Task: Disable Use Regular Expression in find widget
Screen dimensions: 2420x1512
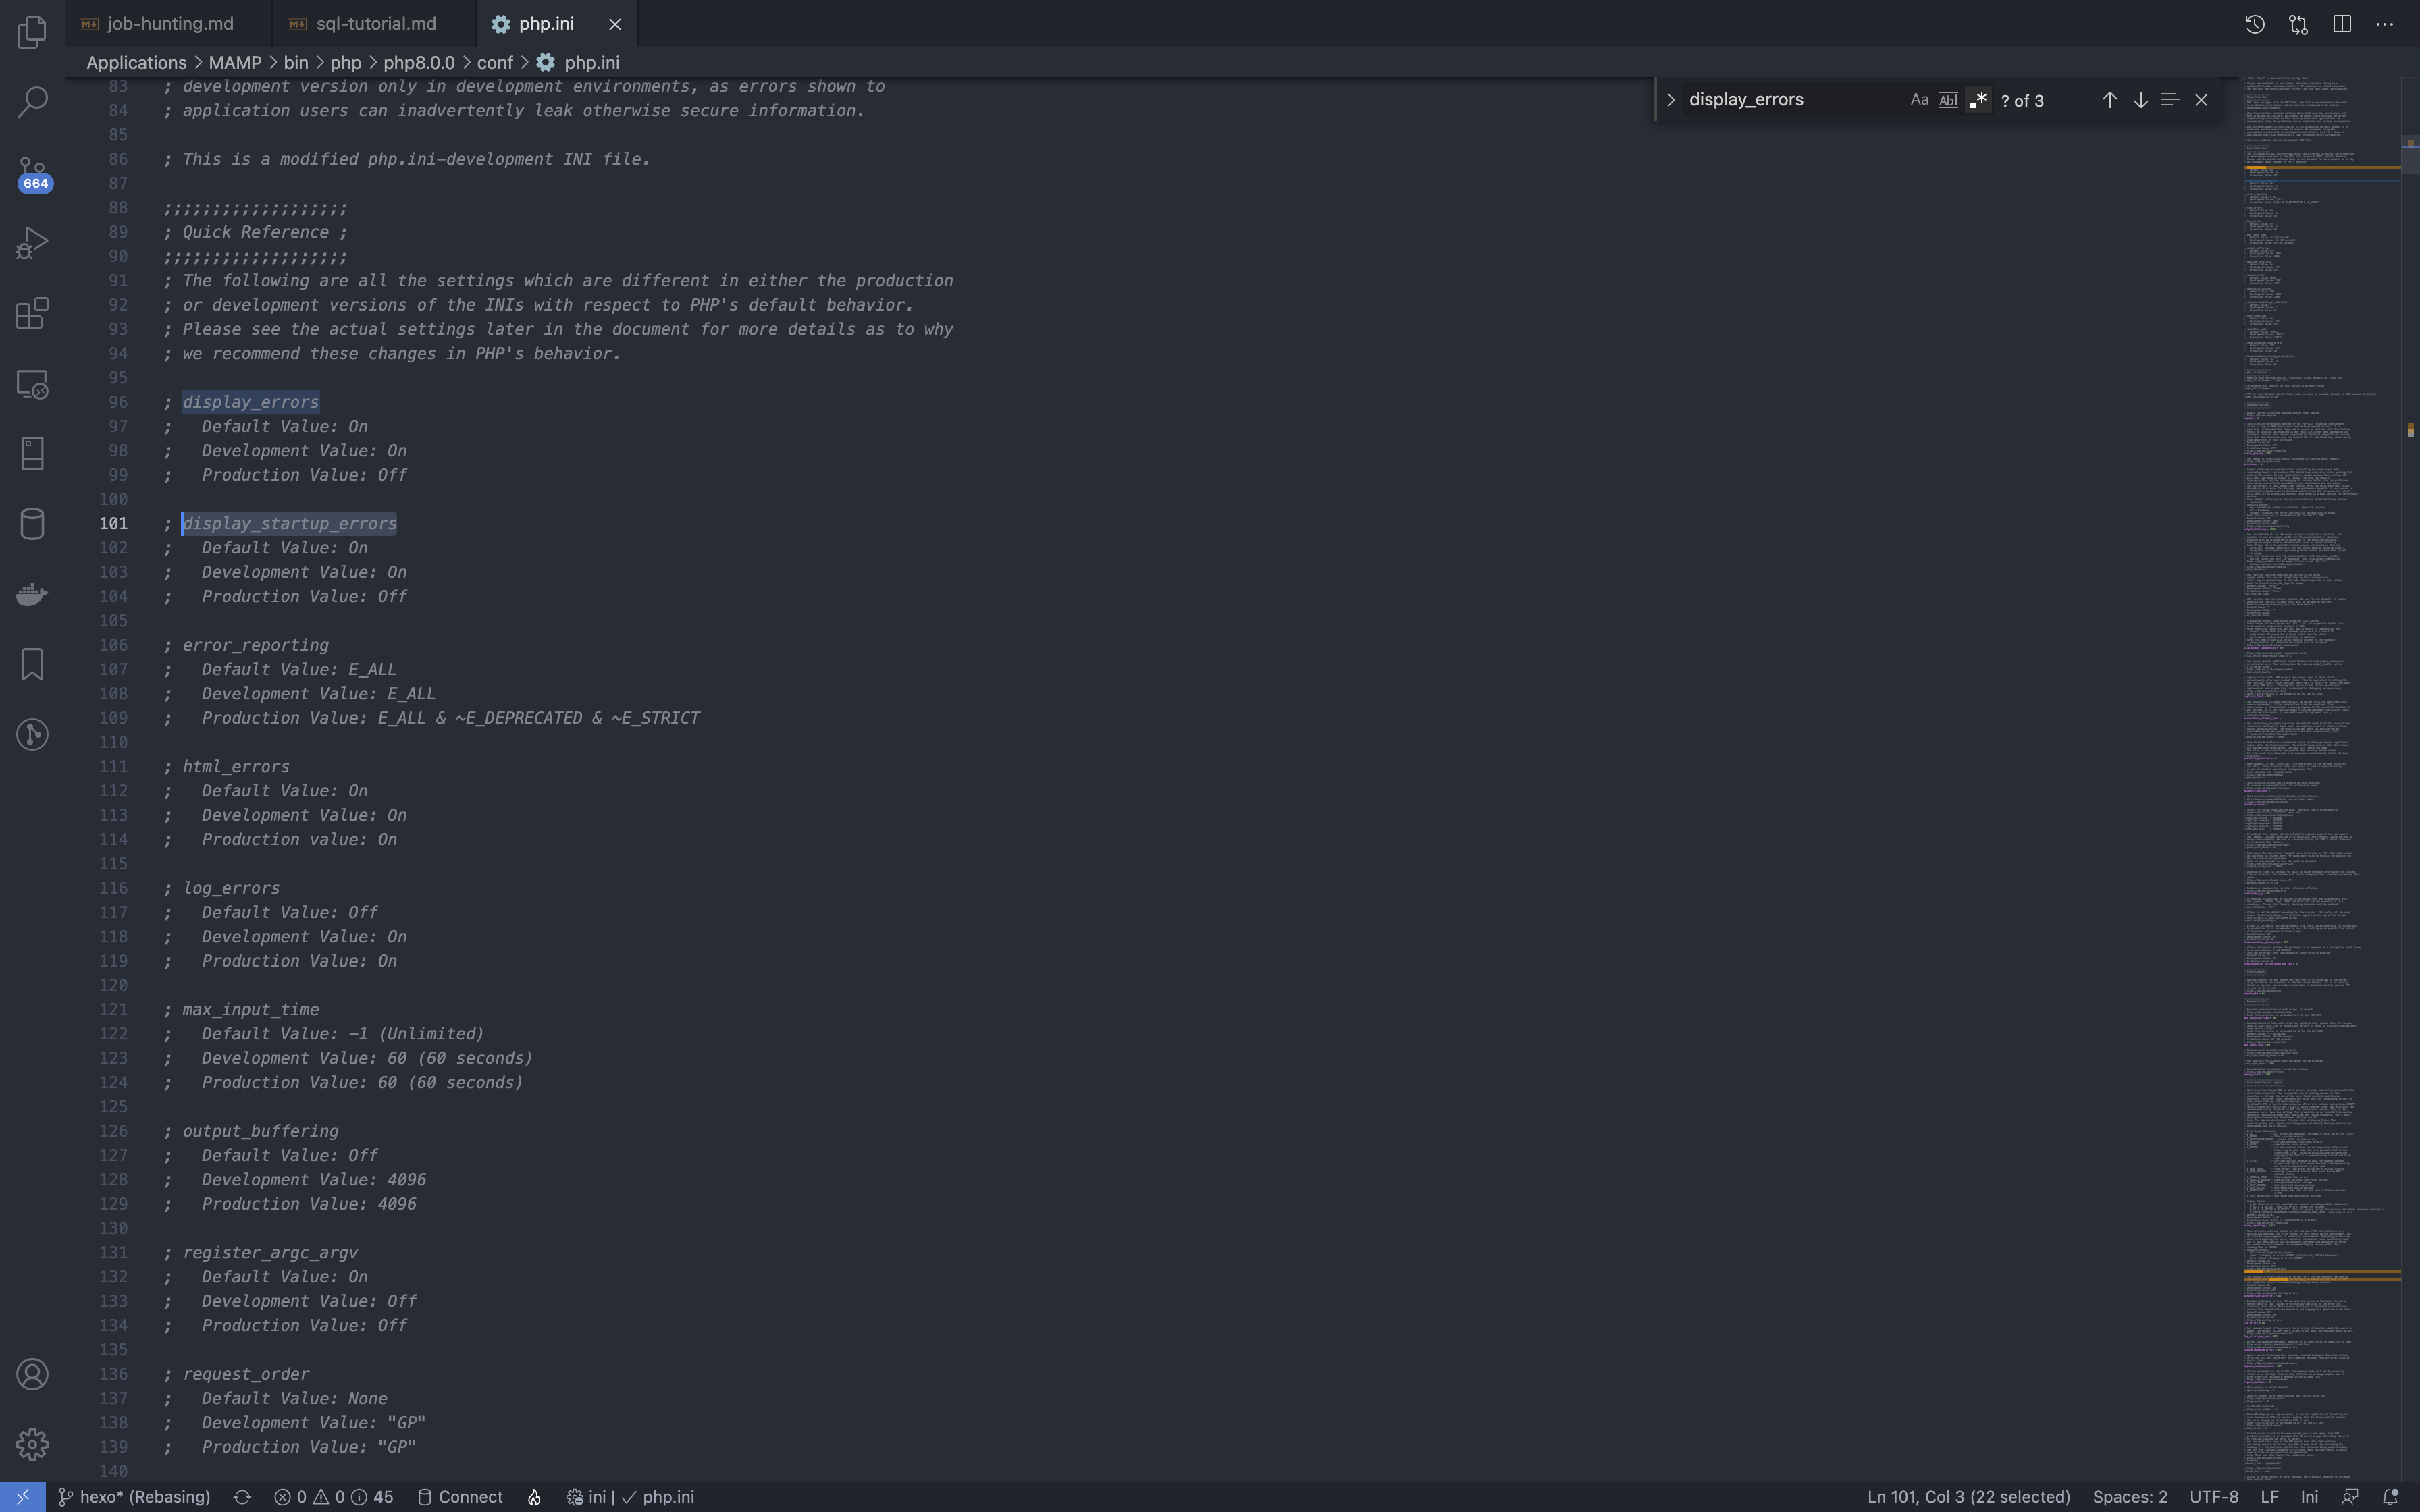Action: pos(1978,100)
